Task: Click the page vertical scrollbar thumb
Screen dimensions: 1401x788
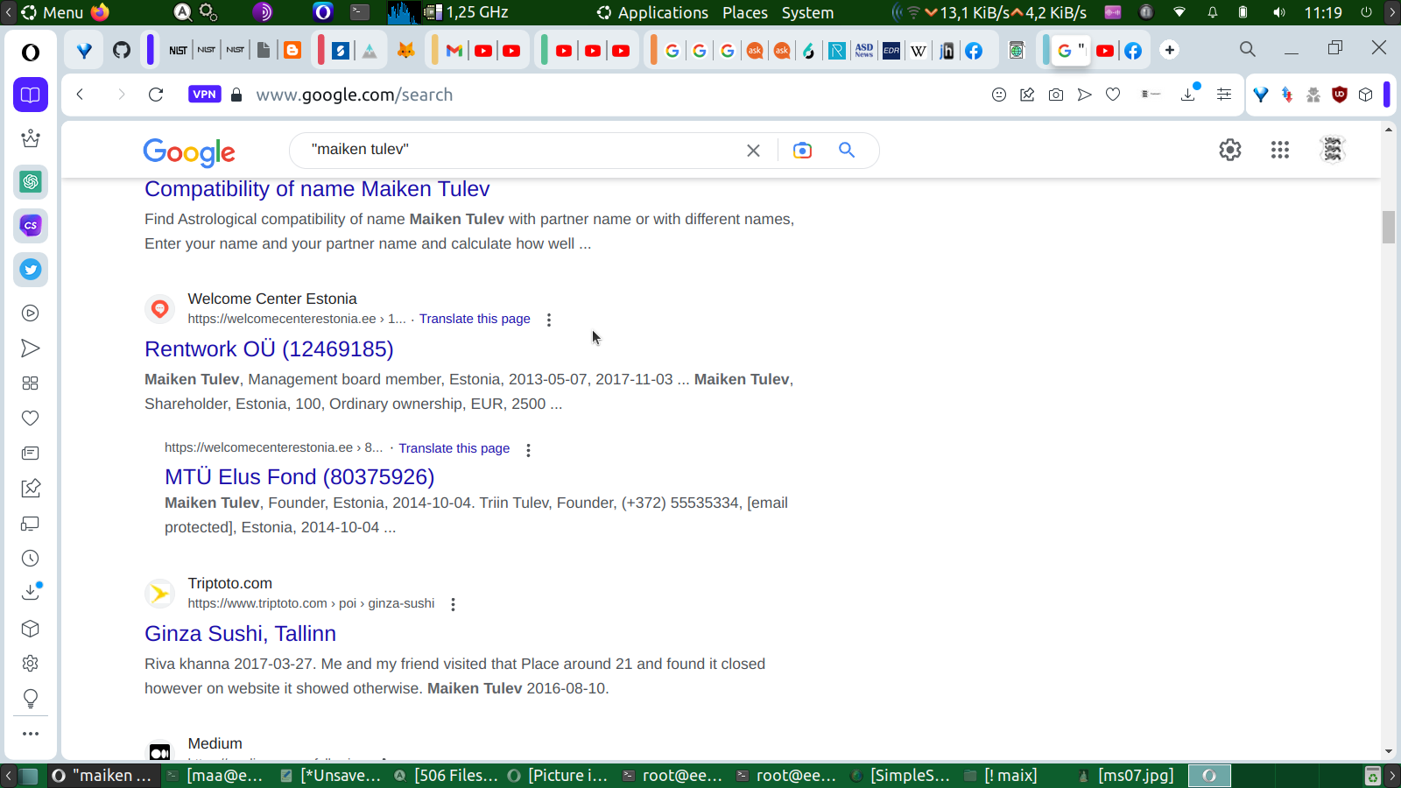Action: click(x=1389, y=227)
